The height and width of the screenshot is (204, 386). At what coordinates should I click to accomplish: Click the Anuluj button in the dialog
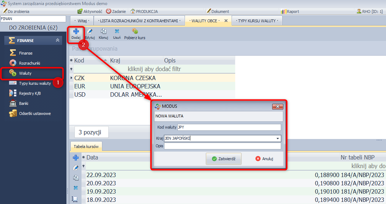coord(264,159)
